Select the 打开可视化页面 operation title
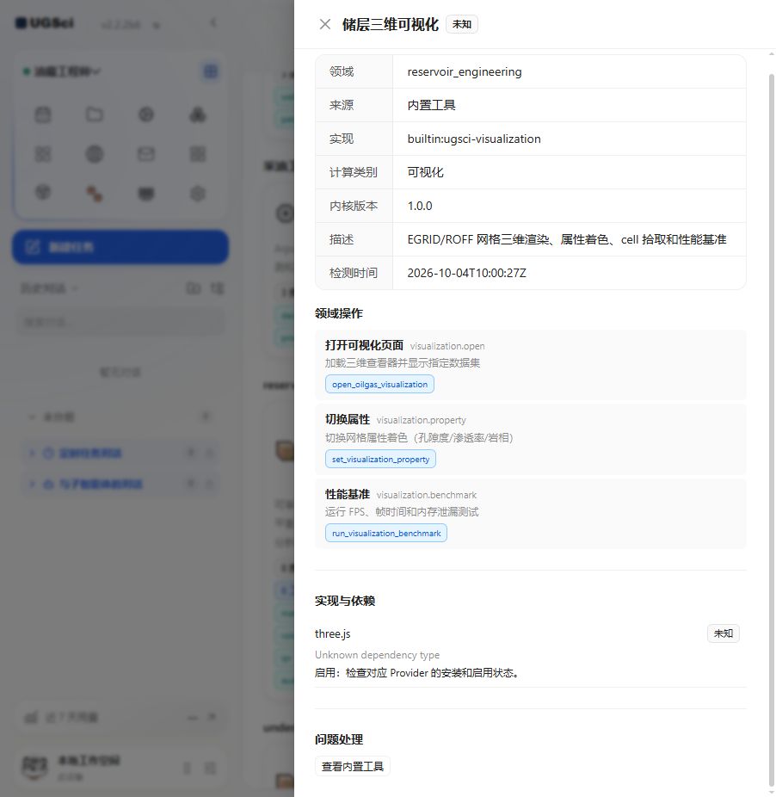The image size is (776, 797). pos(364,345)
